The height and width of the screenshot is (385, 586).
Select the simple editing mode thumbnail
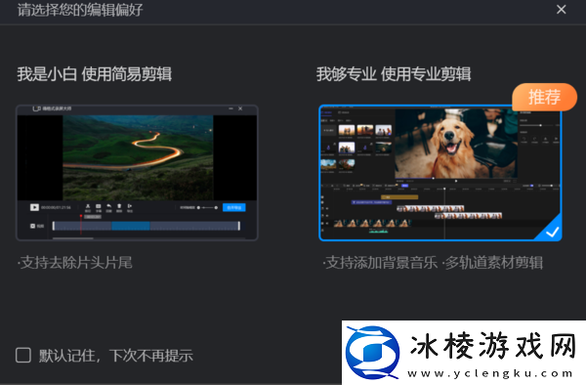137,173
